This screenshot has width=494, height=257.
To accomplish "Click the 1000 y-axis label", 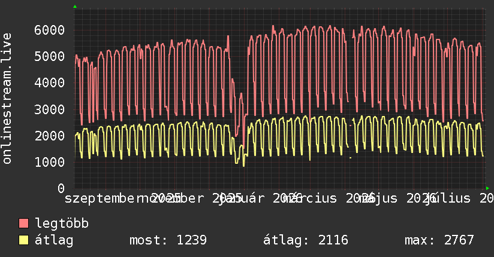I will point(50,162).
